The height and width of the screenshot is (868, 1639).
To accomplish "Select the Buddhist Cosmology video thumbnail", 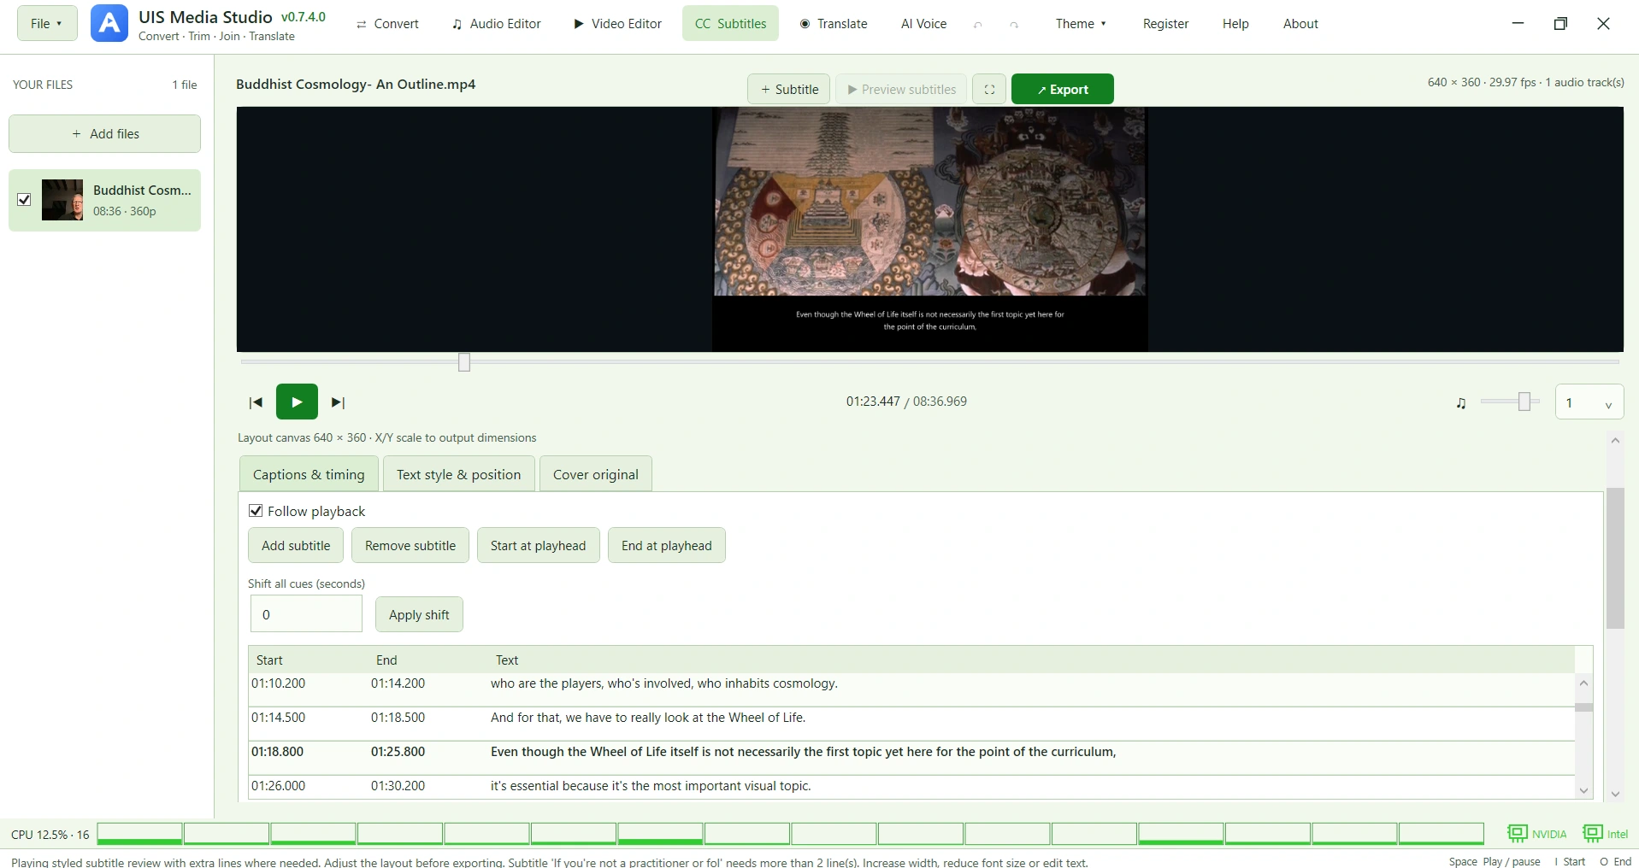I will (62, 200).
